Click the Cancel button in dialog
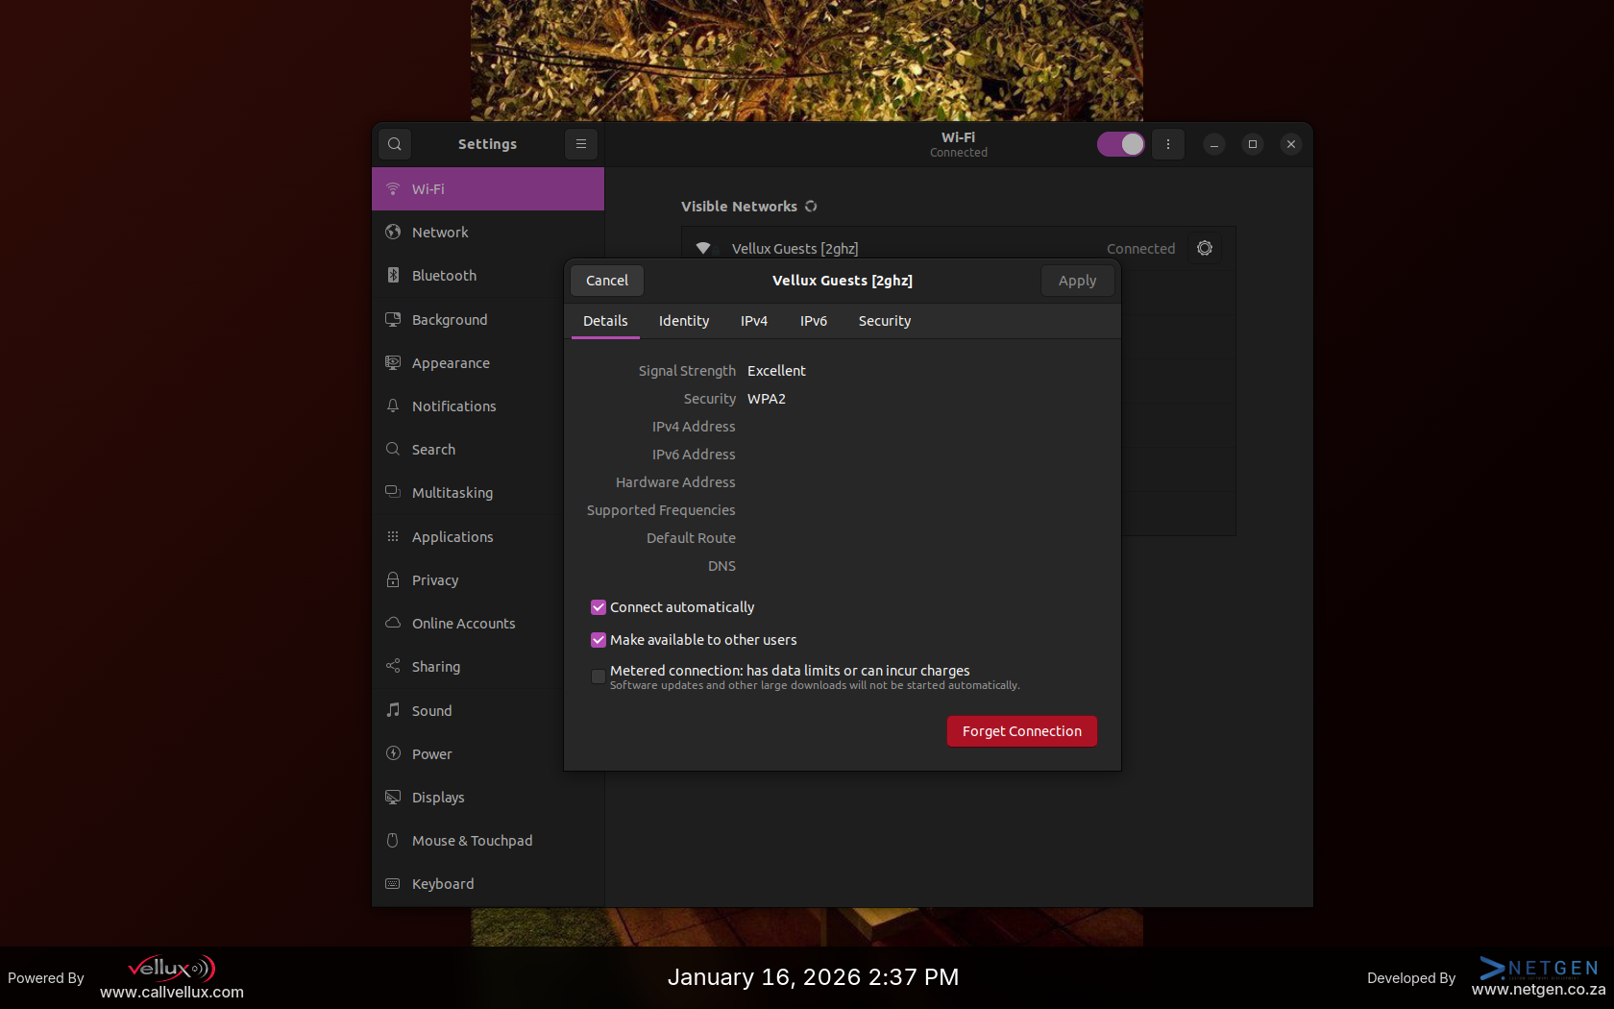The image size is (1614, 1009). [x=606, y=281]
